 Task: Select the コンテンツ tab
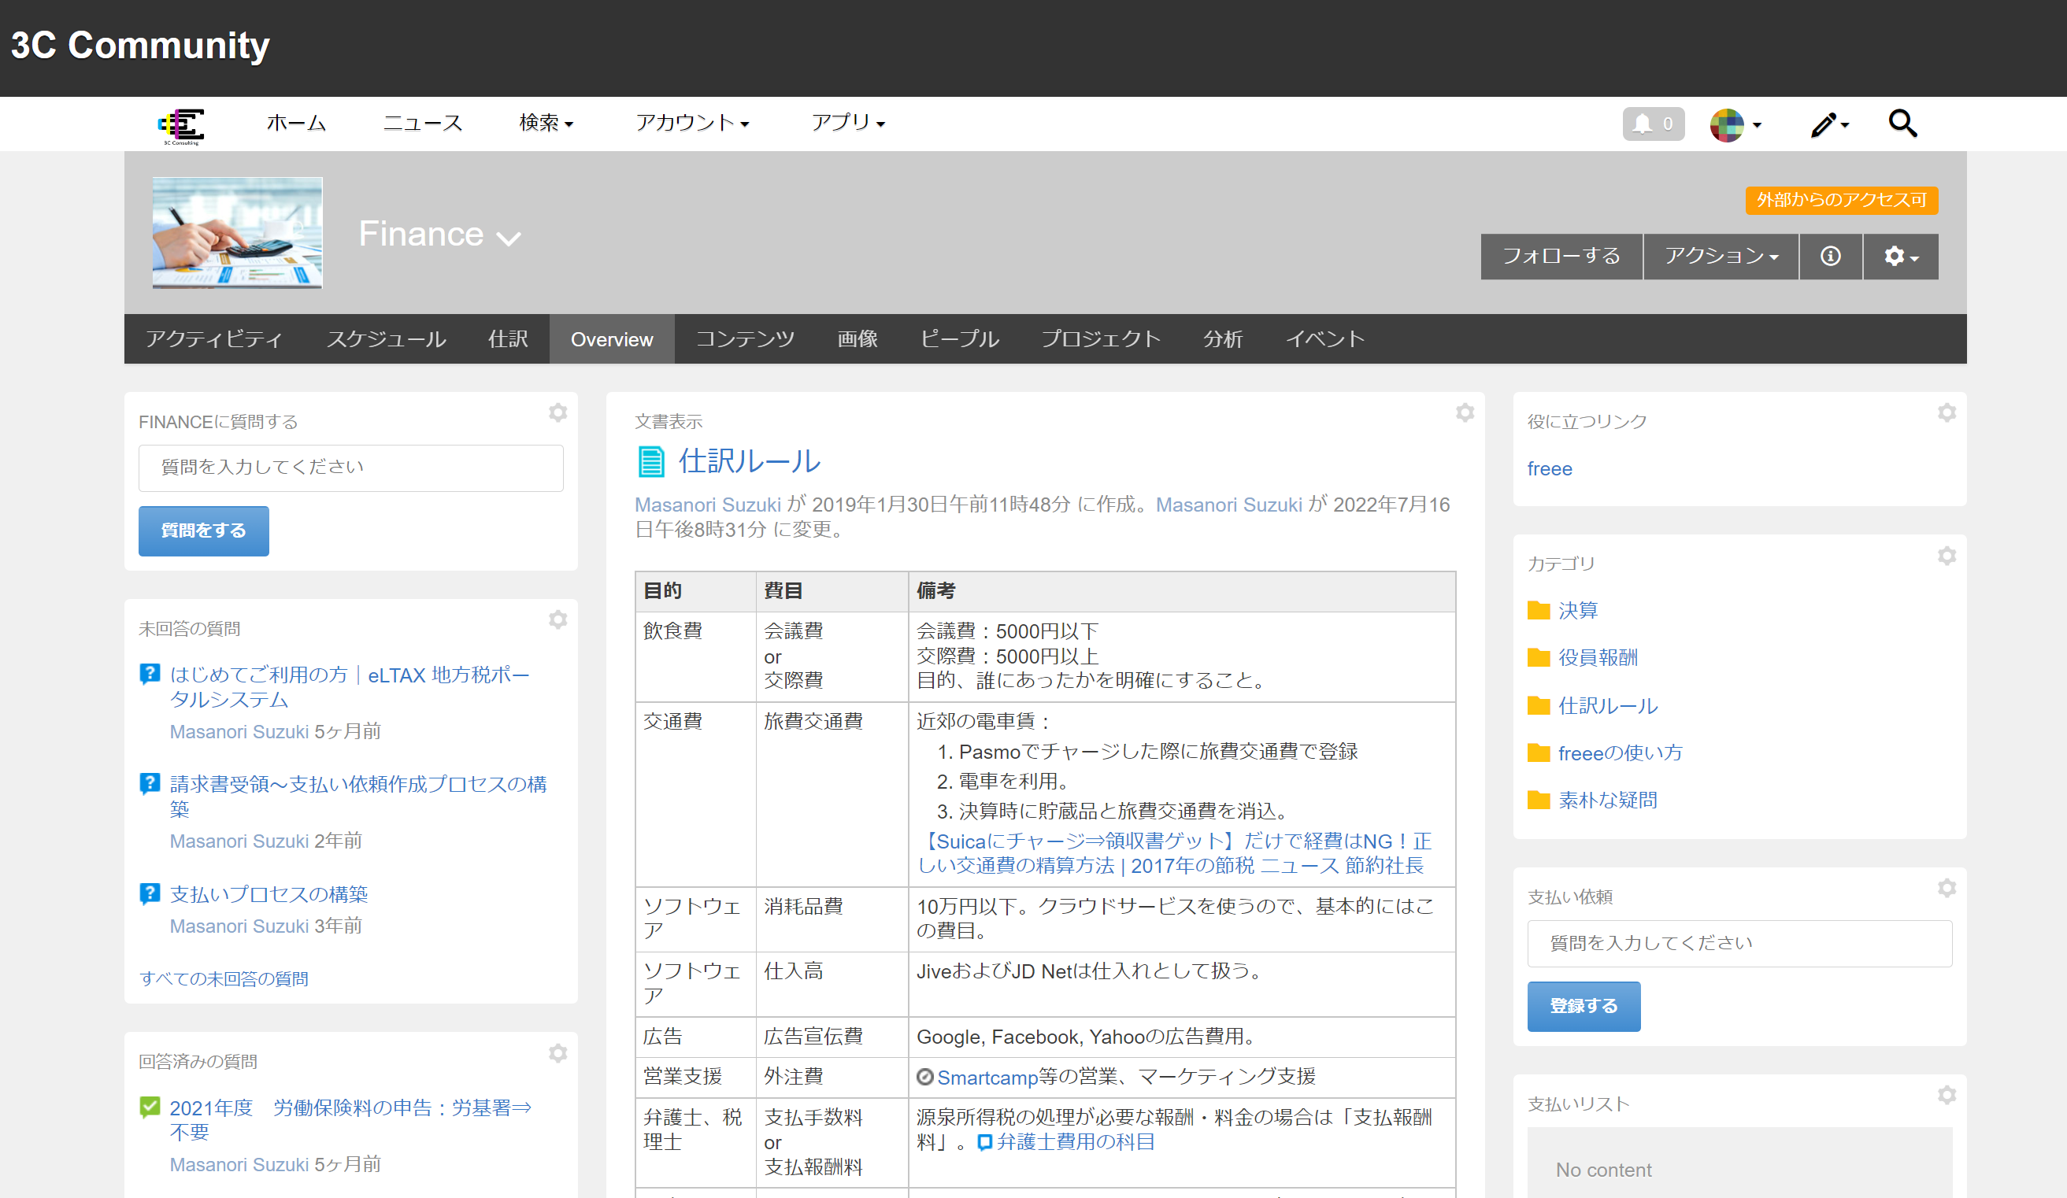point(744,339)
